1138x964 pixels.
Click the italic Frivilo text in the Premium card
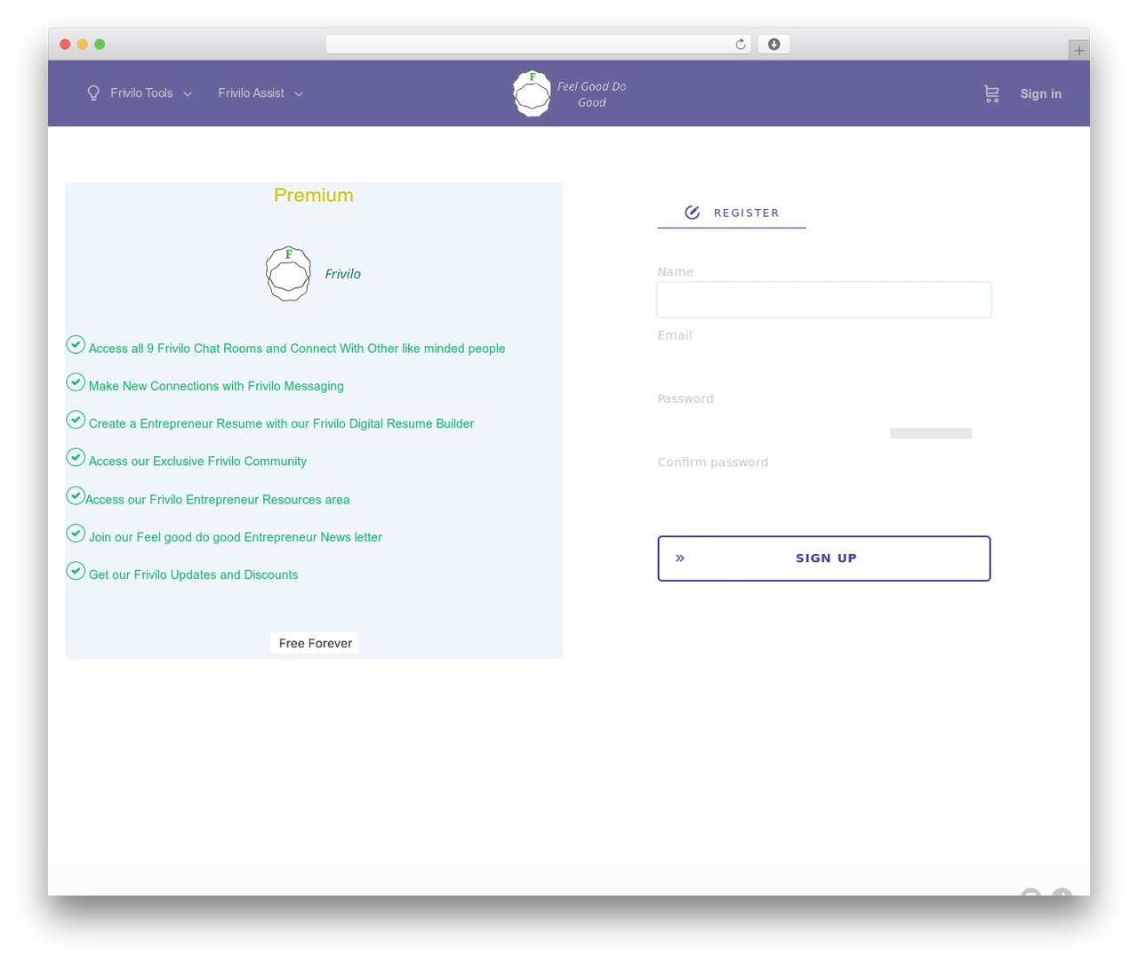pyautogui.click(x=343, y=274)
